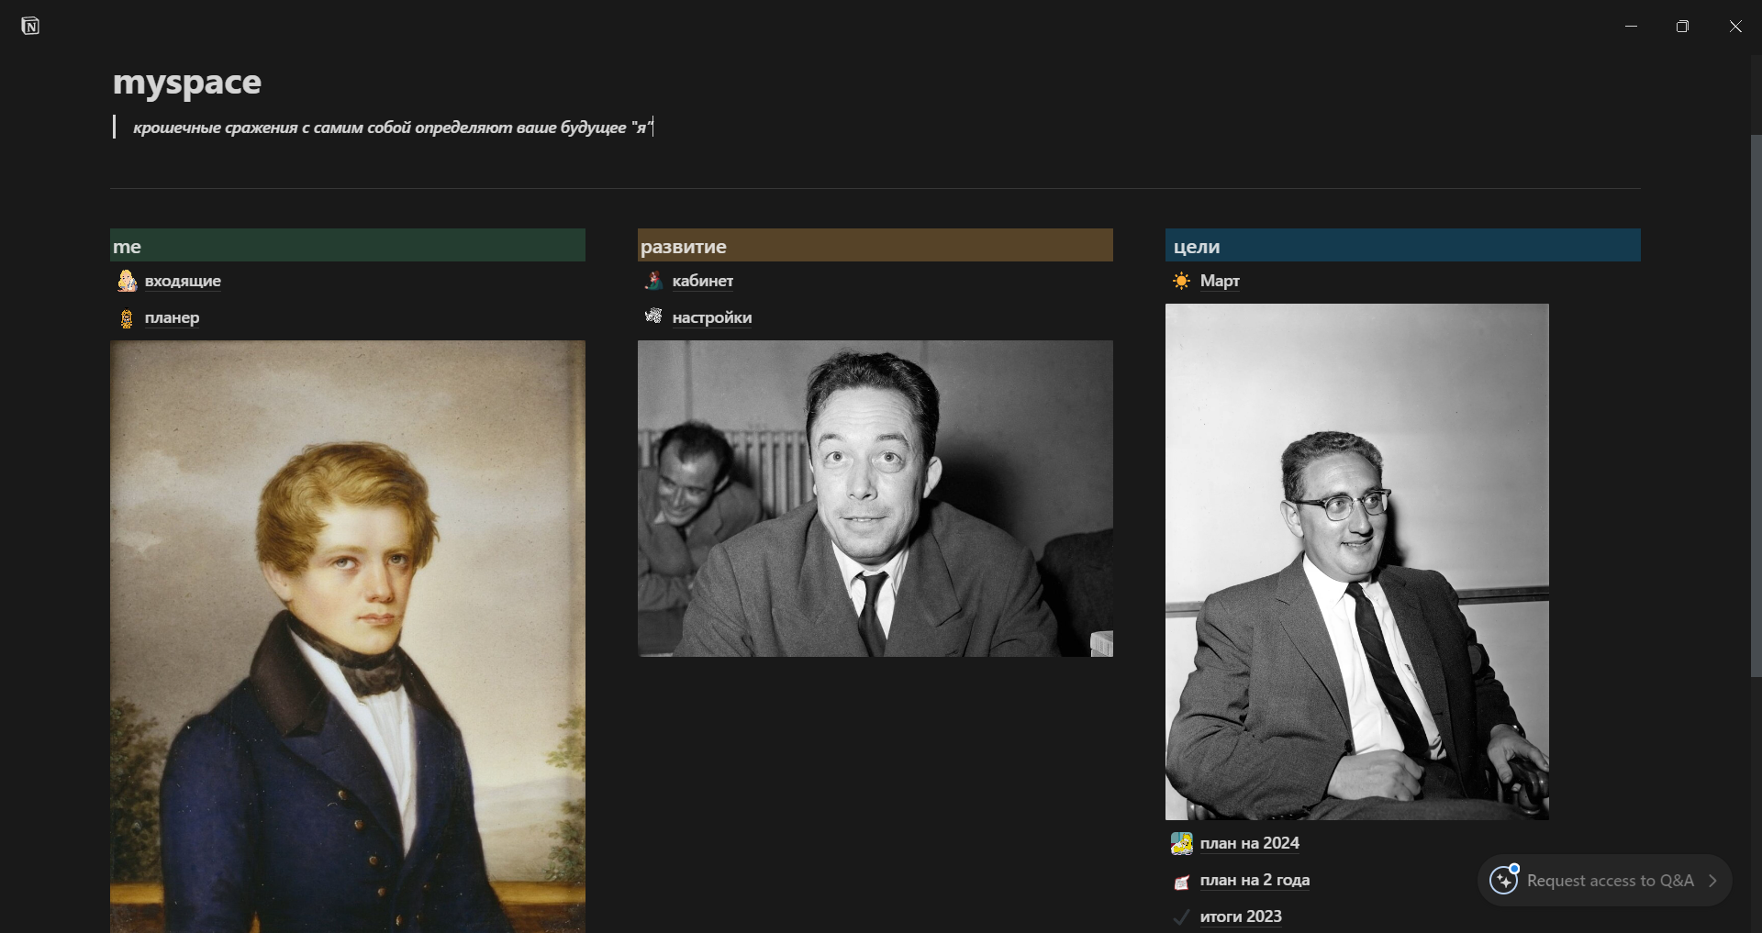The image size is (1762, 933).
Task: Click the планер page icon
Action: click(x=127, y=318)
